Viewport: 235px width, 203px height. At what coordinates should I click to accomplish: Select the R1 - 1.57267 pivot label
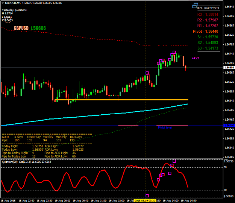point(208,26)
